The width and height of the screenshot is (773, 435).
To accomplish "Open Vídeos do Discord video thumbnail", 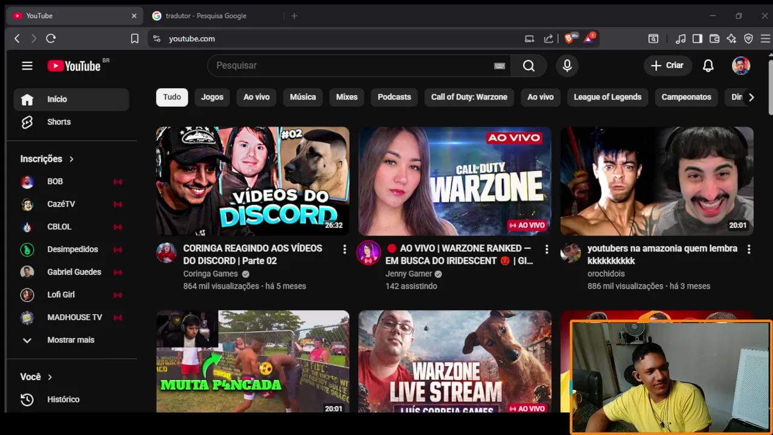I will click(252, 181).
